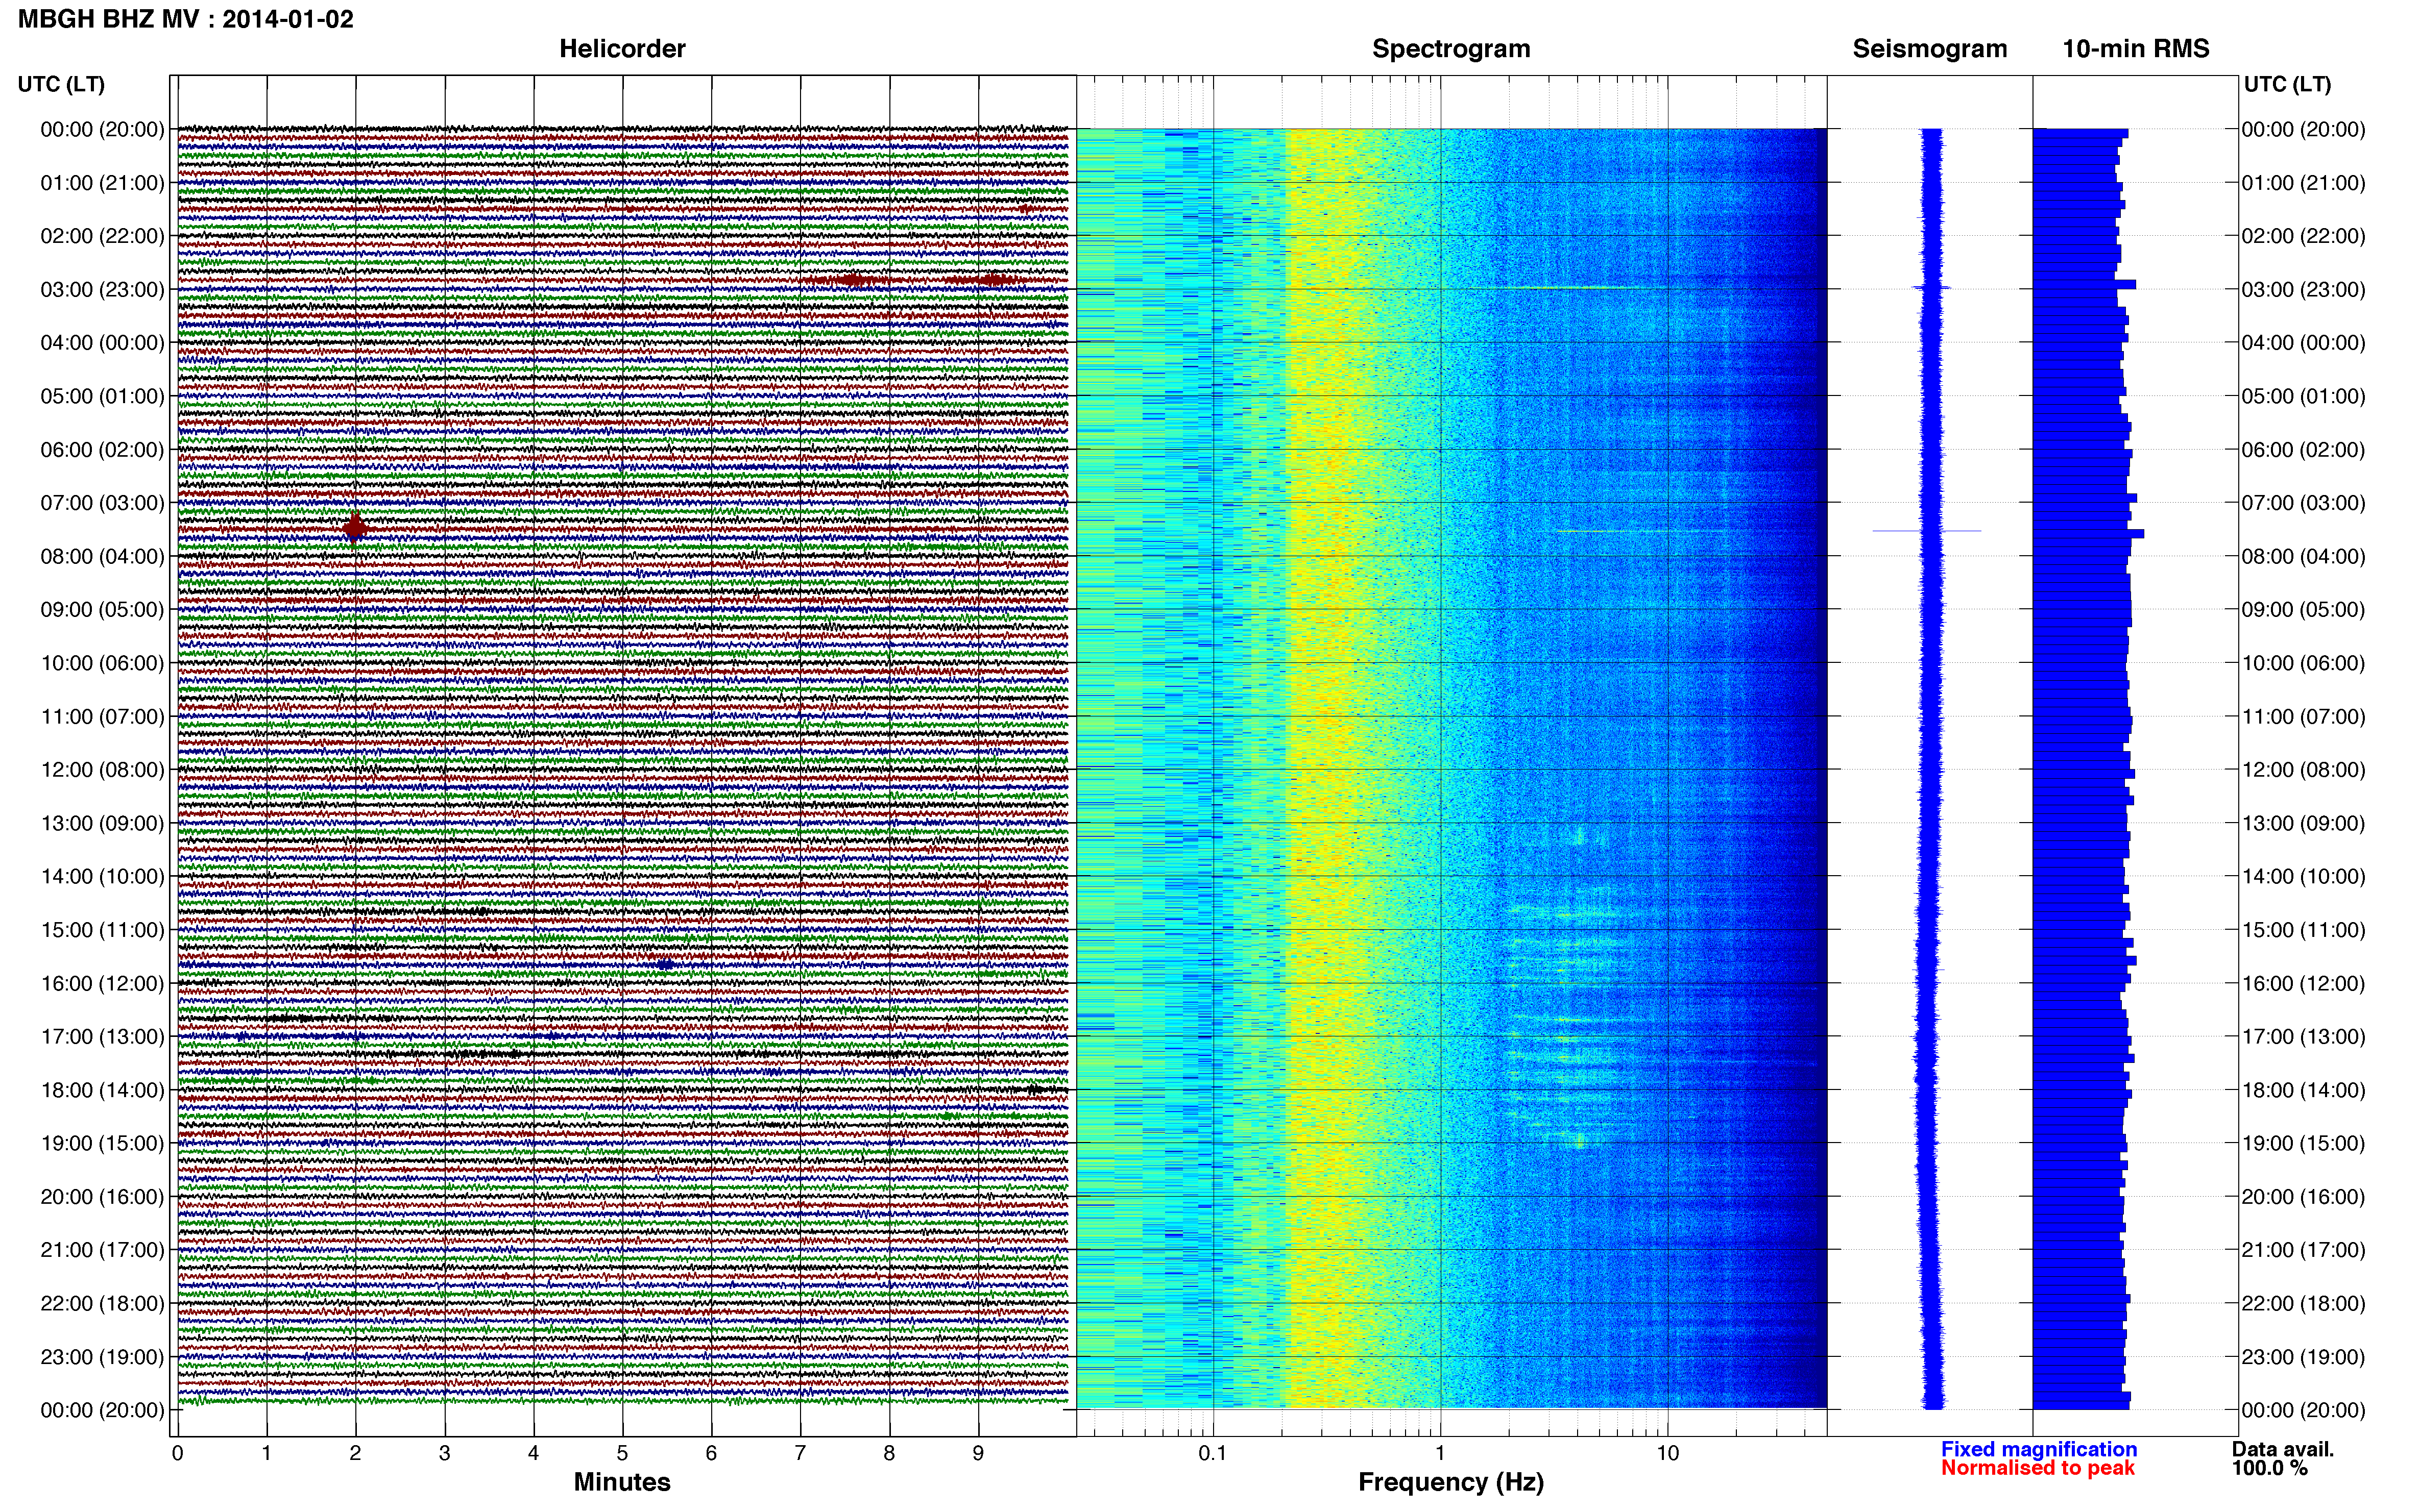Click the tallest RMS bar near 07:30
This screenshot has width=2420, height=1512.
pyautogui.click(x=2088, y=534)
